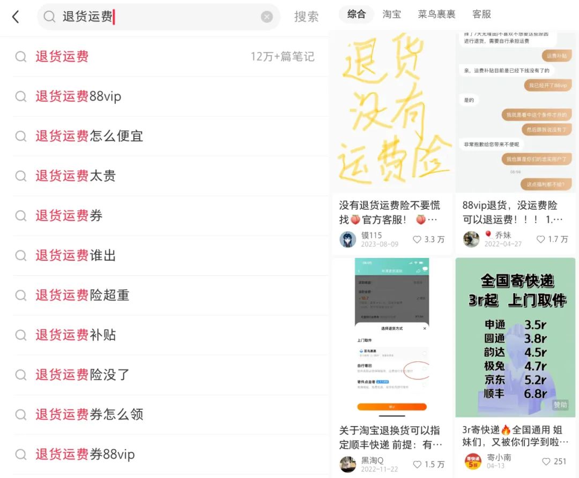
Task: Click search icon beside 退货运费太贵
Action: 21,176
